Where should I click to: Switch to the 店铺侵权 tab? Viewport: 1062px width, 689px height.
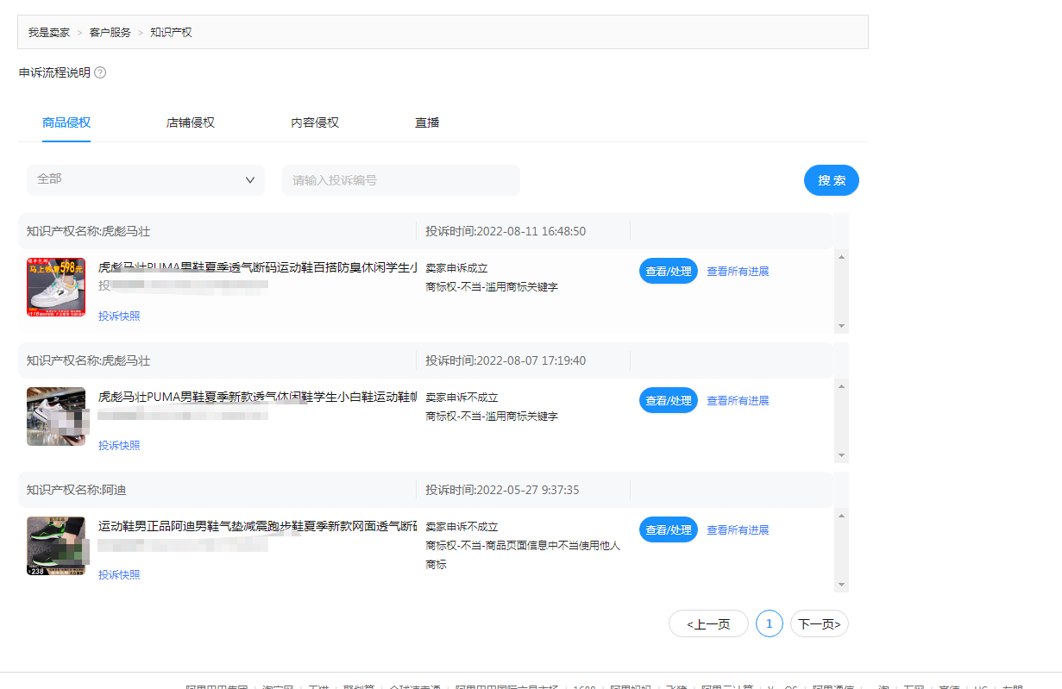coord(191,122)
